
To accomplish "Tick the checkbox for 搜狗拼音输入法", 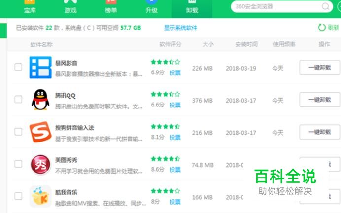I will coord(18,132).
